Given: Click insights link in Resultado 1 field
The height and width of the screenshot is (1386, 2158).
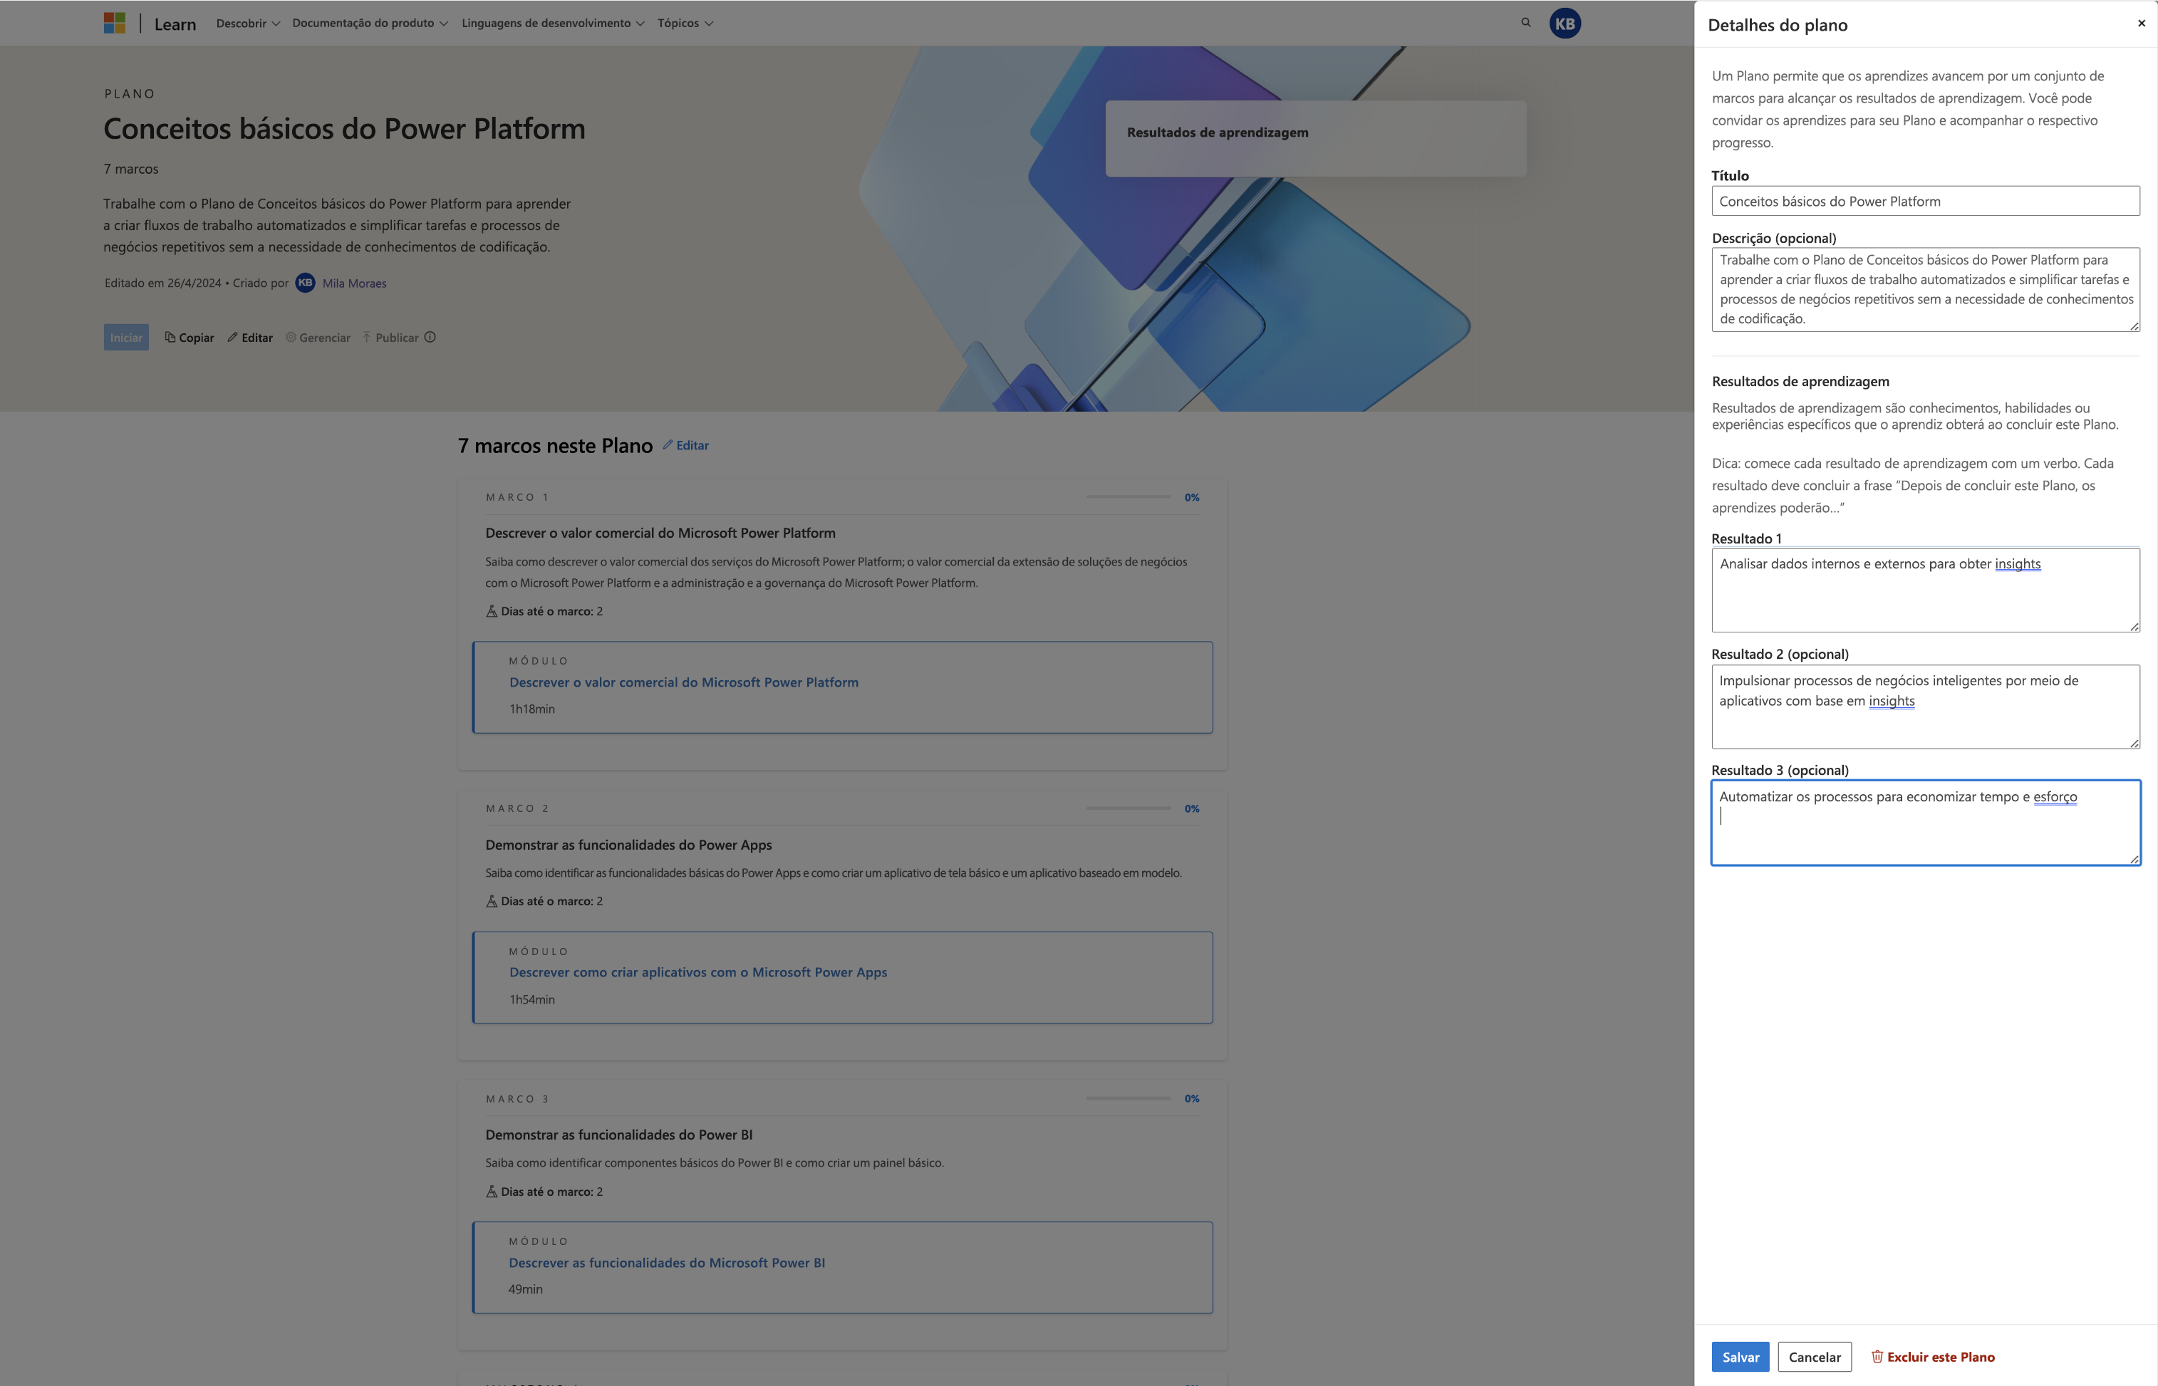Looking at the screenshot, I should pyautogui.click(x=2018, y=563).
